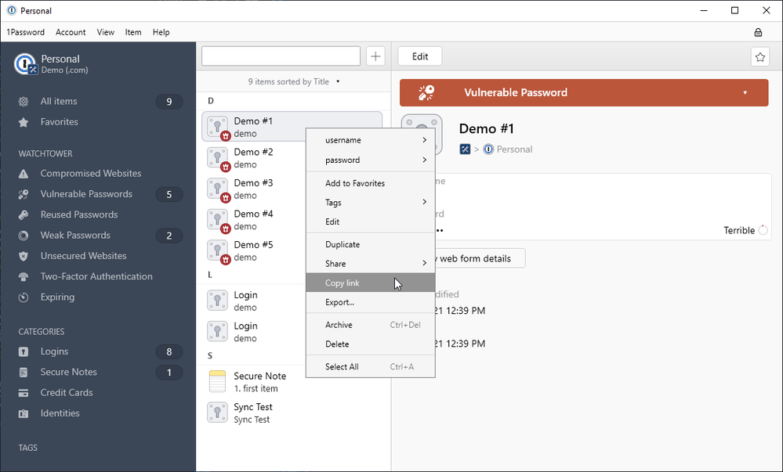Click the vault icon in the Demo #1 breadcrumb
The image size is (783, 472).
pos(488,150)
